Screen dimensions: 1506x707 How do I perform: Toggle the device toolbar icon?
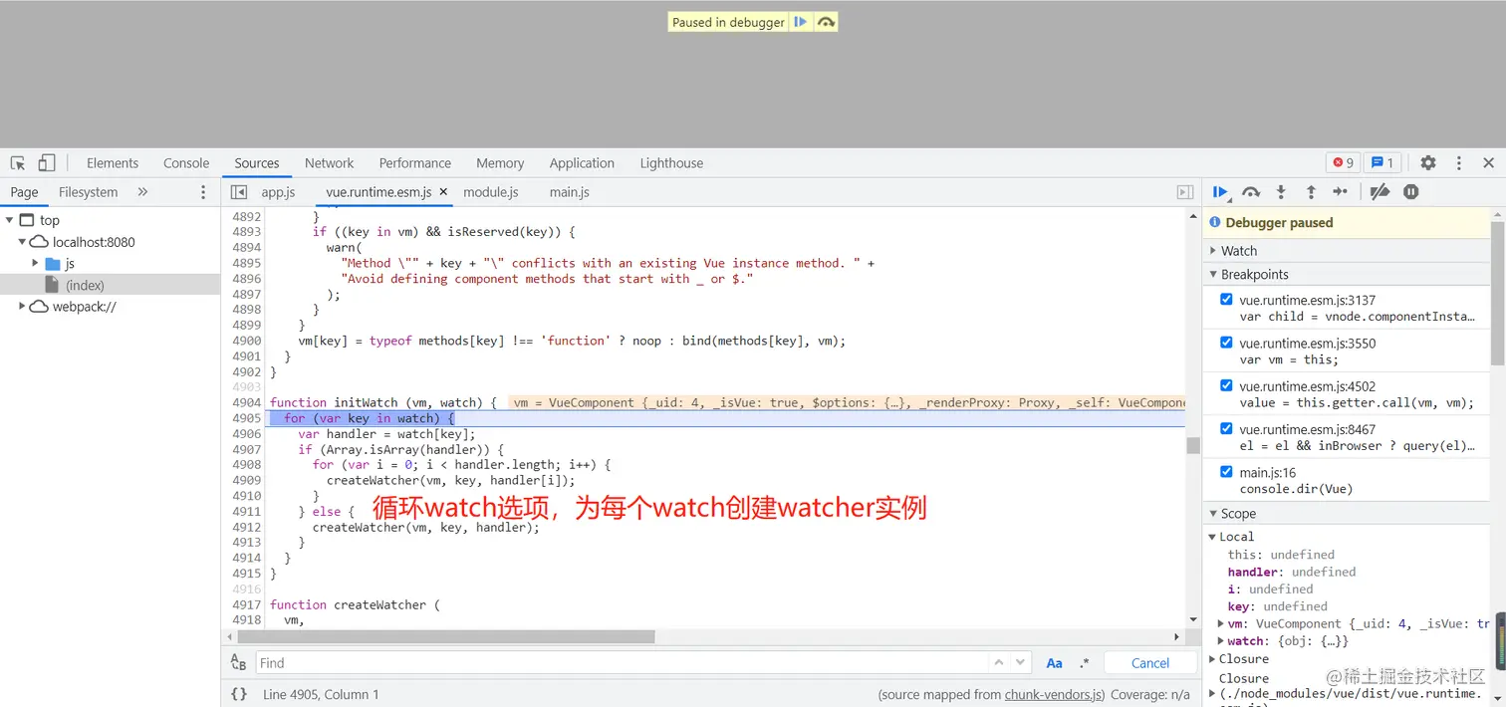pyautogui.click(x=47, y=163)
